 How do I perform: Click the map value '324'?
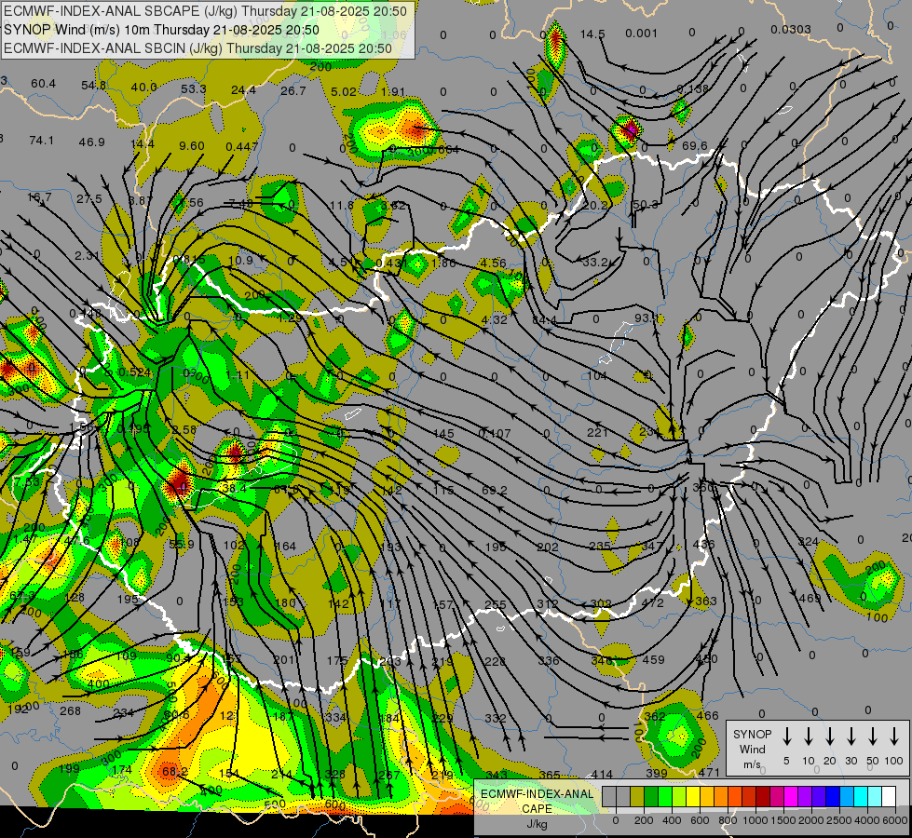(x=809, y=541)
